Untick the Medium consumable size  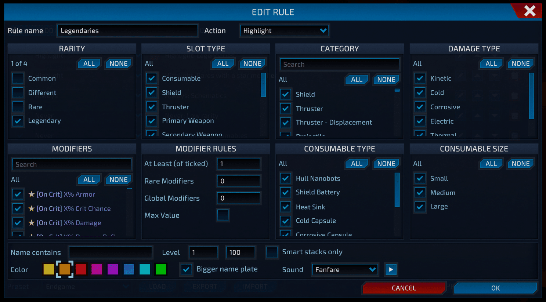pyautogui.click(x=420, y=193)
